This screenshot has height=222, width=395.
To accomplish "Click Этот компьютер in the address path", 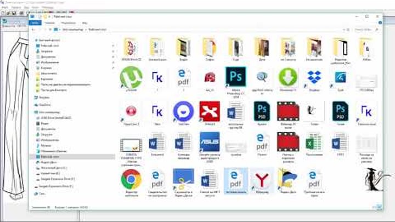I will [72, 30].
